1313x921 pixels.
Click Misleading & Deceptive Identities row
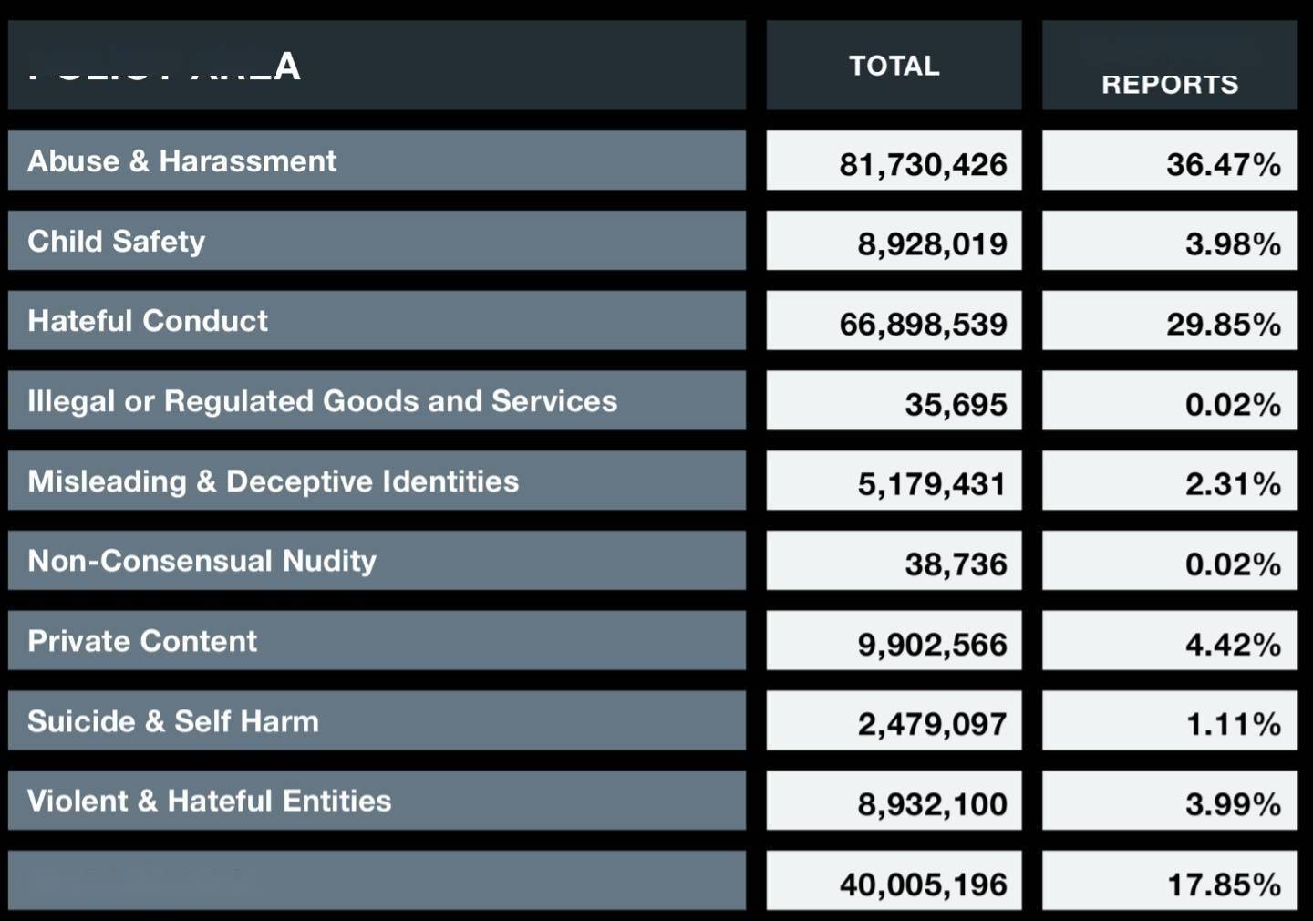(x=273, y=481)
